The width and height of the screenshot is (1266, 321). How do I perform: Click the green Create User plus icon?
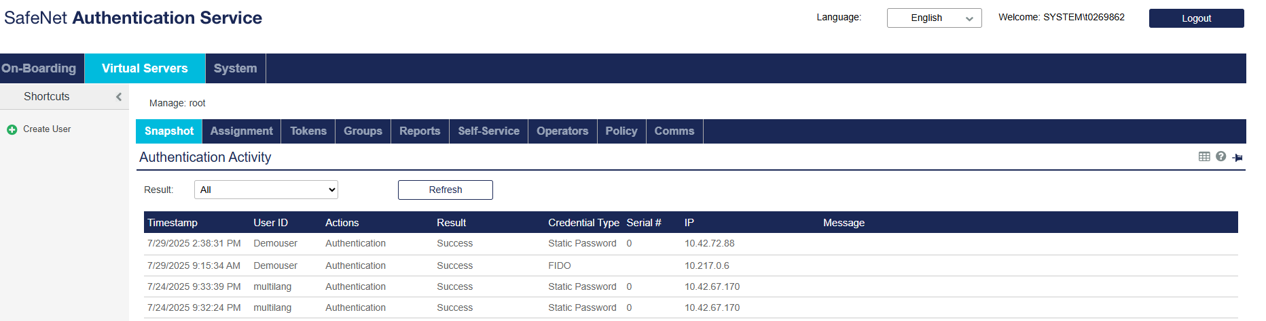pyautogui.click(x=12, y=129)
